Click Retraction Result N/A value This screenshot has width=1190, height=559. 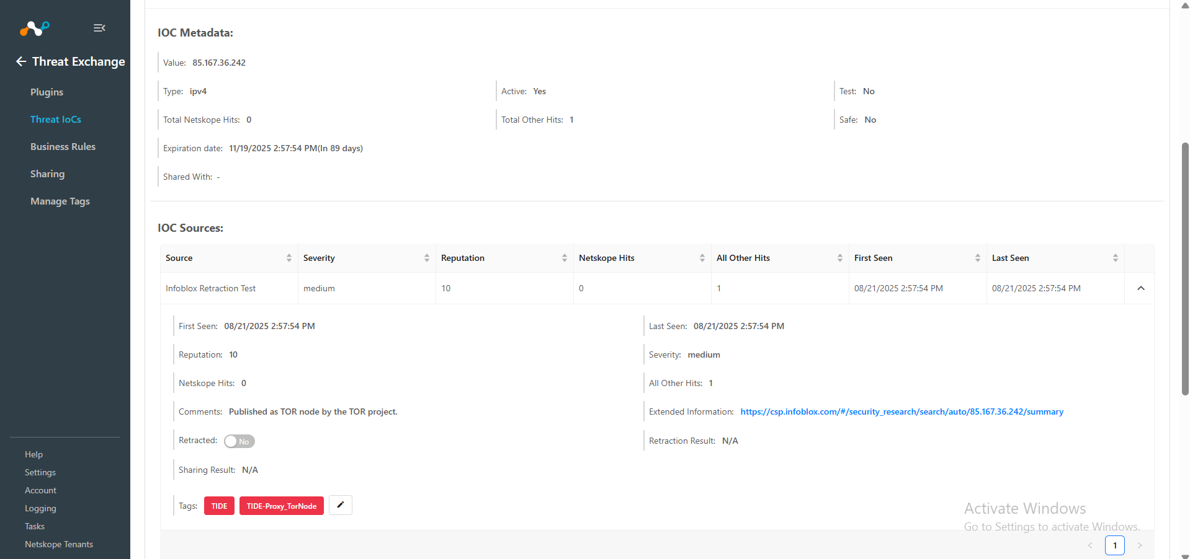click(x=730, y=441)
